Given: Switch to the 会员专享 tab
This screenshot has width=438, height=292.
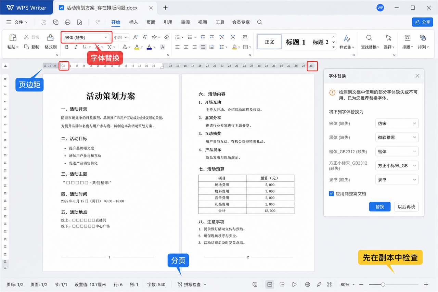Looking at the screenshot, I should (241, 22).
